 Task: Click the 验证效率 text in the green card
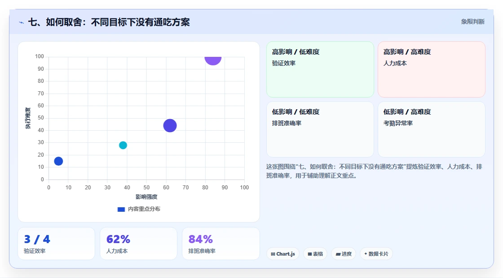click(284, 63)
